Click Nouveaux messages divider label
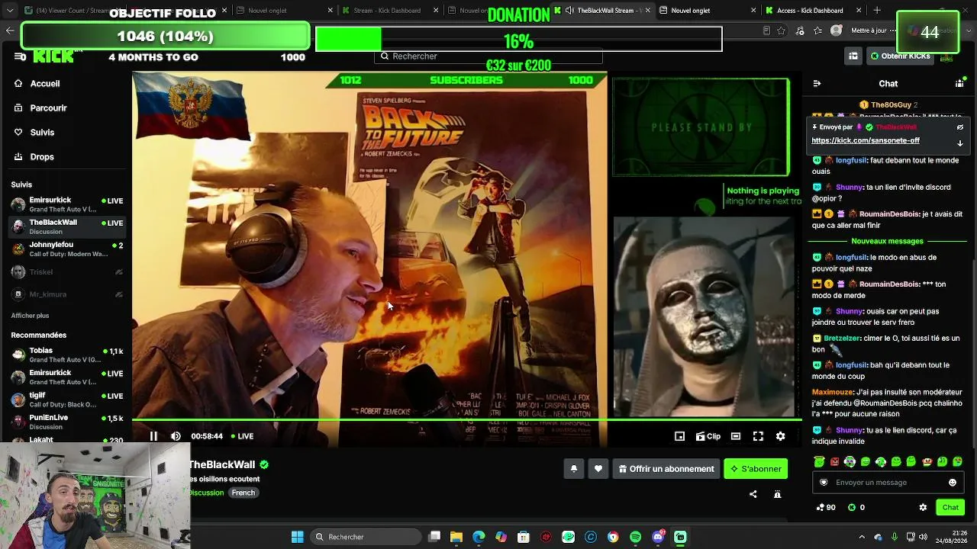The image size is (977, 549). click(887, 241)
